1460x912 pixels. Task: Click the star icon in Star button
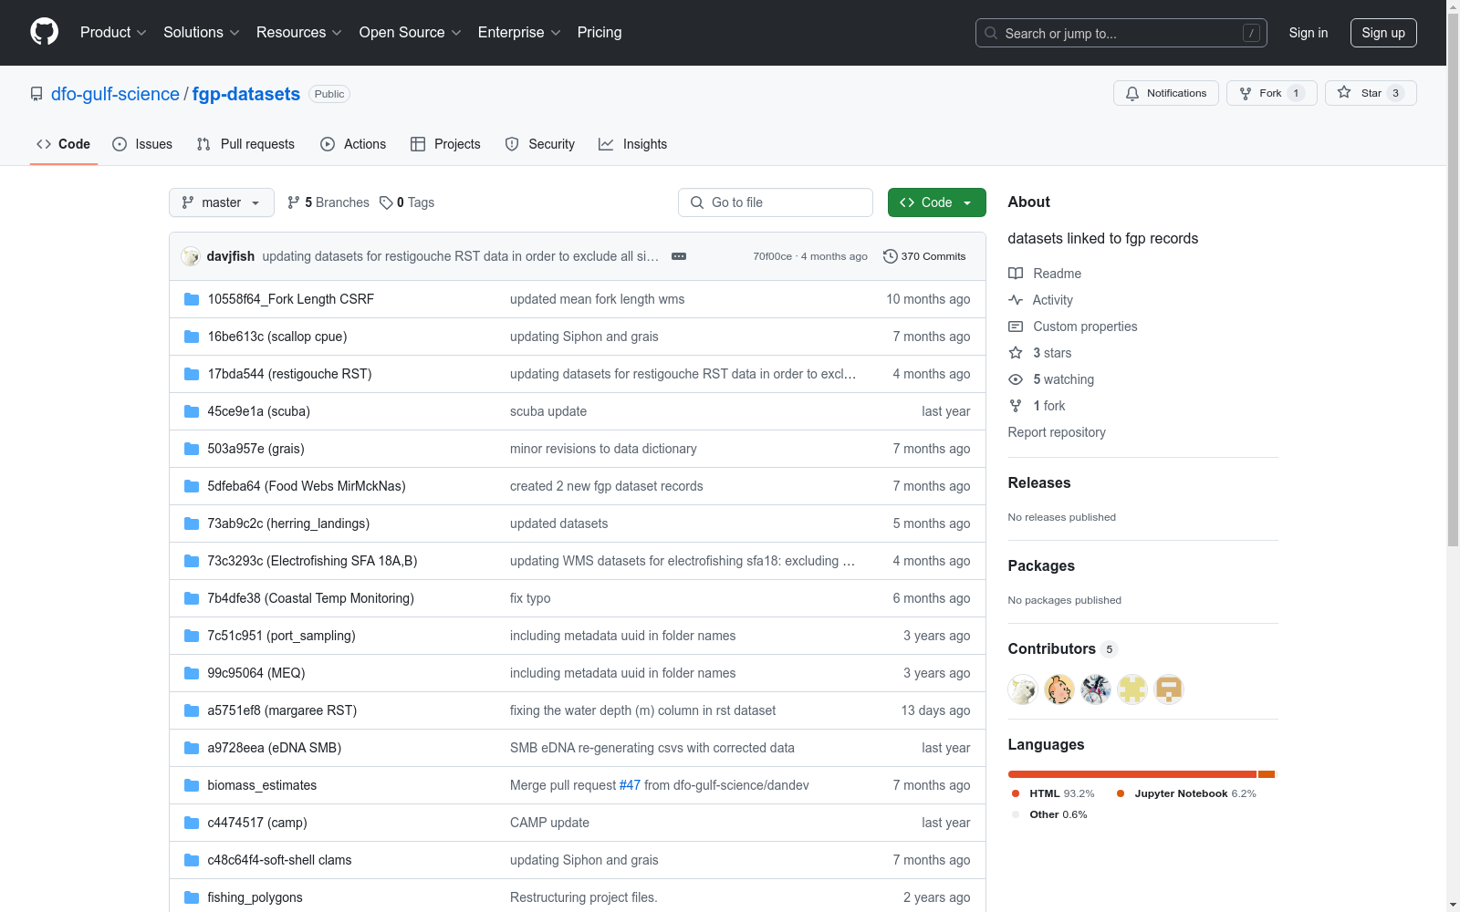point(1344,92)
